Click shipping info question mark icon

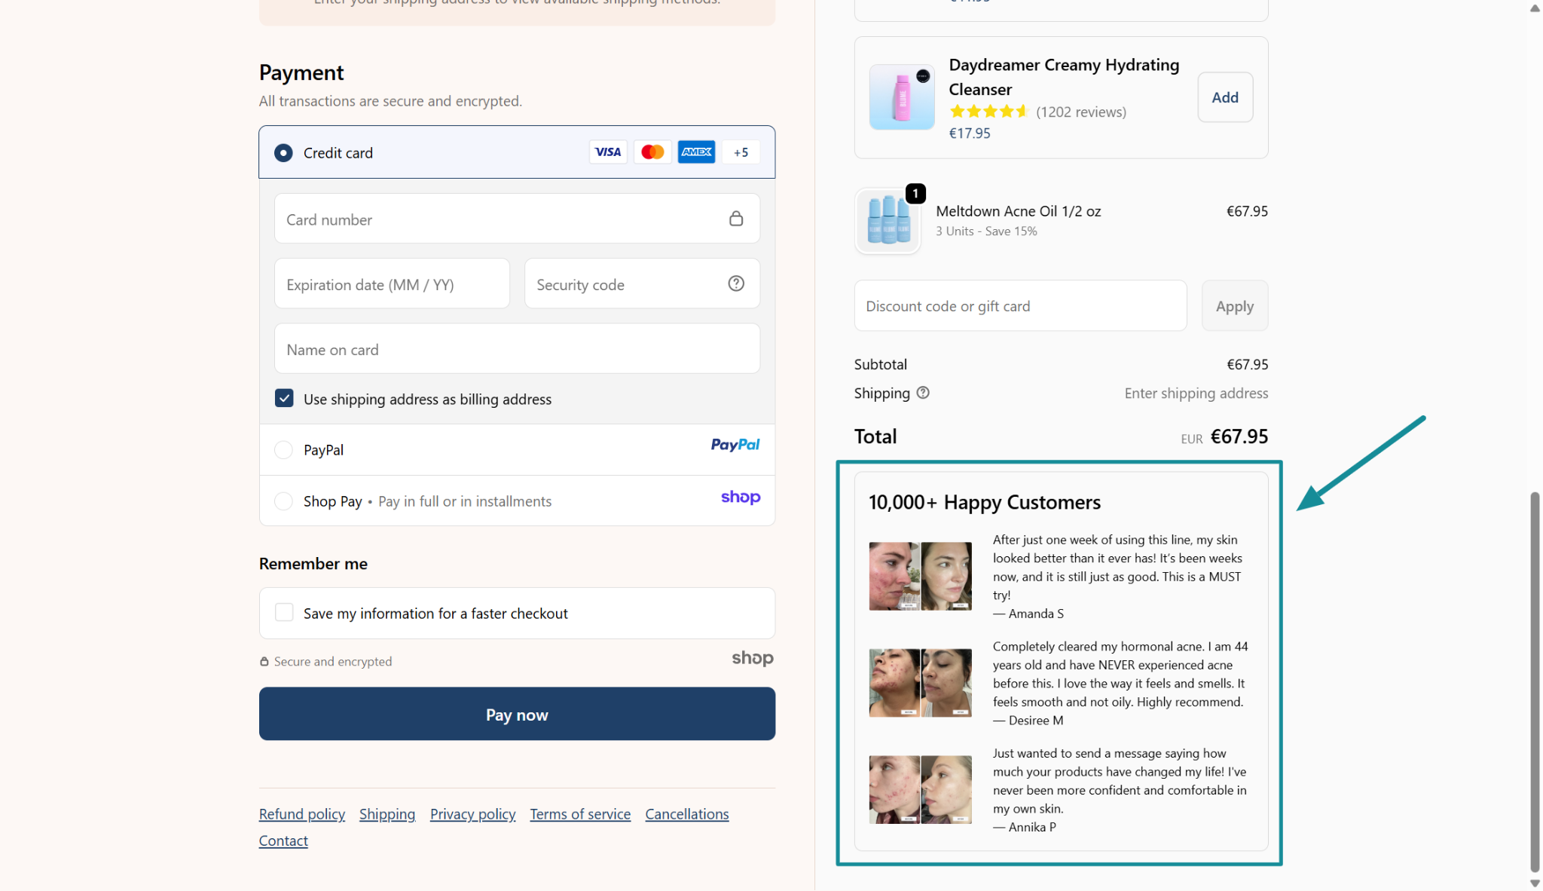[923, 393]
